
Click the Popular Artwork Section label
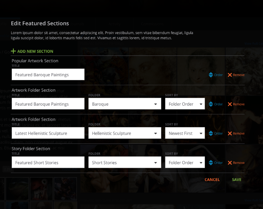coord(35,61)
